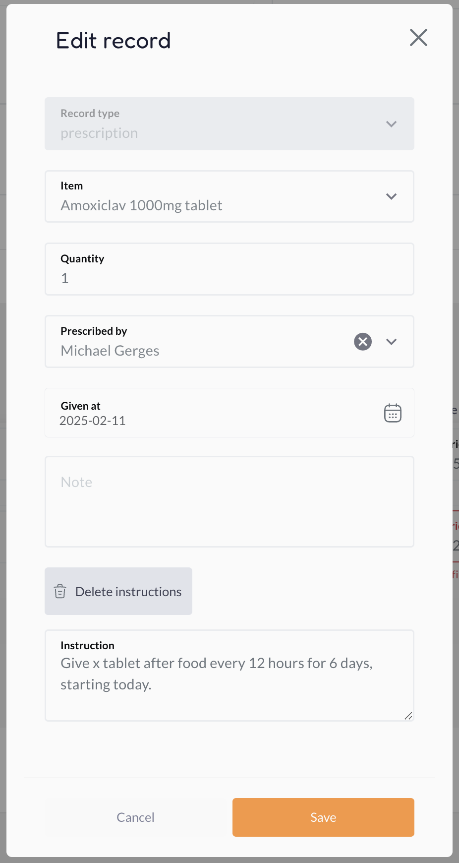Close the Edit record dialog
This screenshot has width=459, height=863.
pyautogui.click(x=418, y=37)
